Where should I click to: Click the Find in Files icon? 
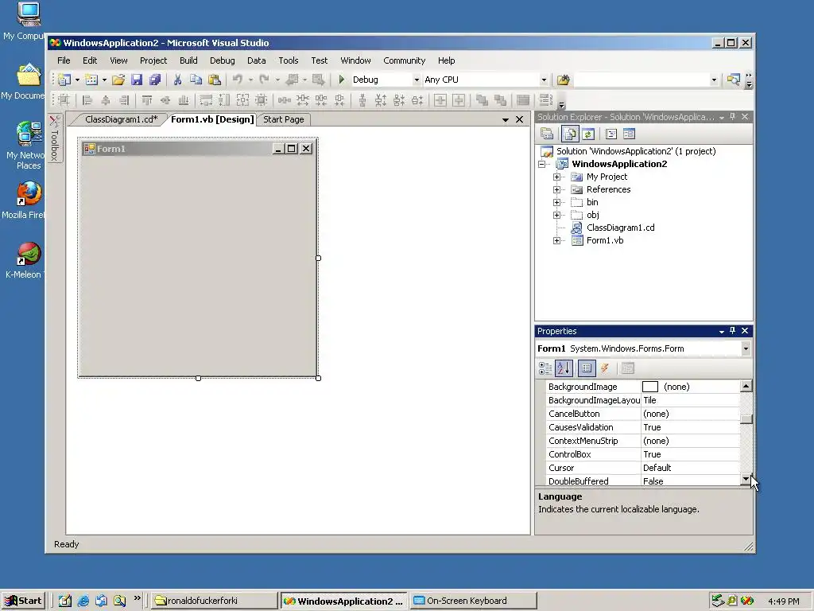click(564, 80)
